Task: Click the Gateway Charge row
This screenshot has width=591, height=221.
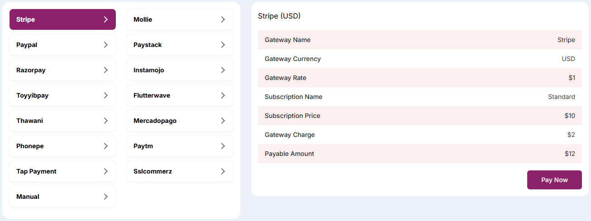Action: pyautogui.click(x=419, y=135)
